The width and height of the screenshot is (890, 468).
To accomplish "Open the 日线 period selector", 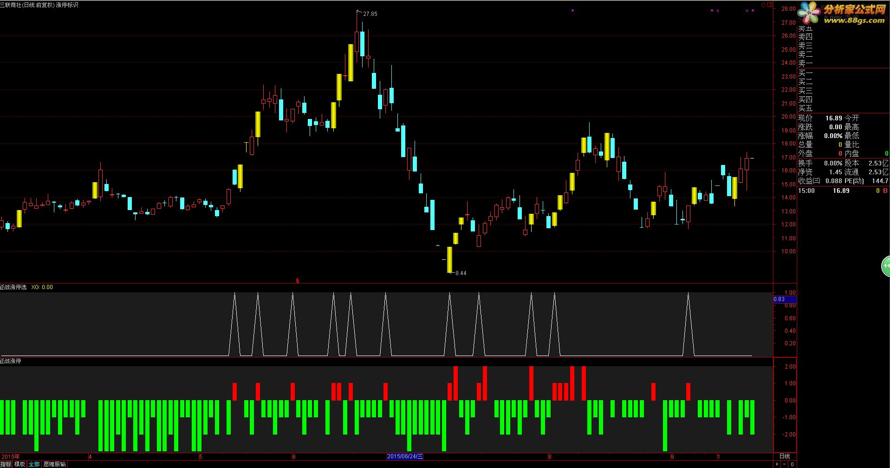I will click(785, 456).
